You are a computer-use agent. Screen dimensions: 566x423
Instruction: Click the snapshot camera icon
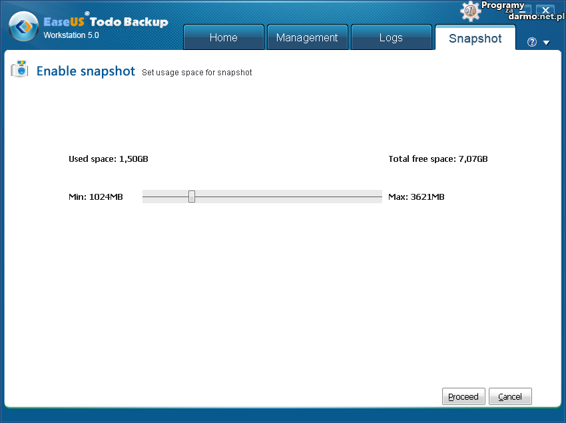[x=19, y=69]
